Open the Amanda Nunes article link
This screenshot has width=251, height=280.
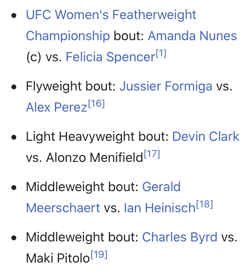point(192,36)
